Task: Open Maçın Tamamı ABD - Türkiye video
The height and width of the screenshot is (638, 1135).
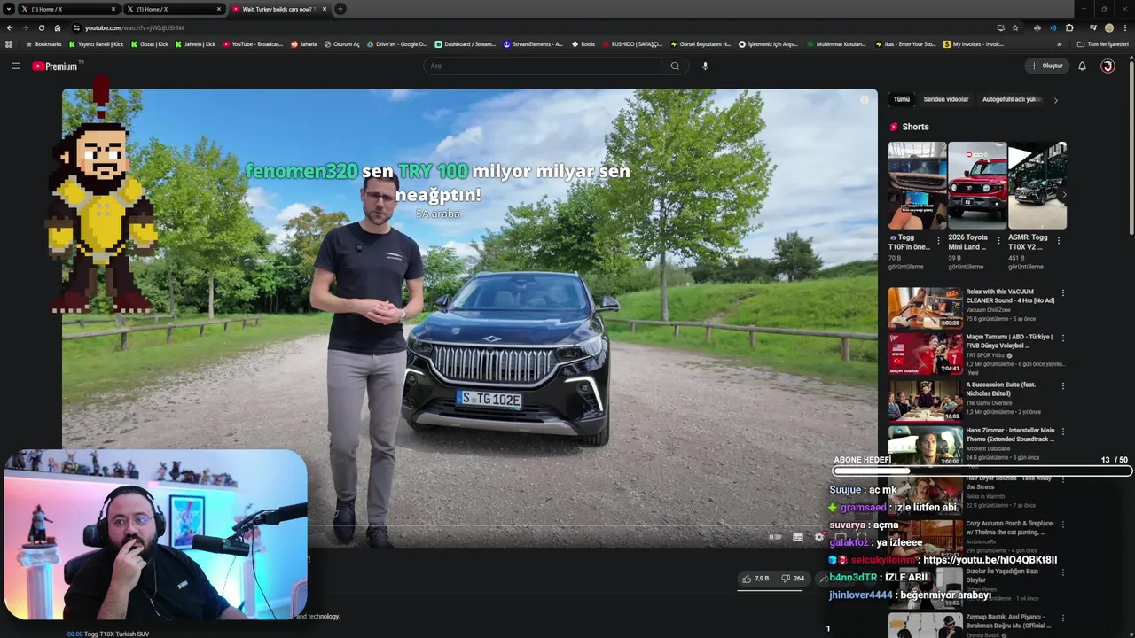Action: (925, 354)
